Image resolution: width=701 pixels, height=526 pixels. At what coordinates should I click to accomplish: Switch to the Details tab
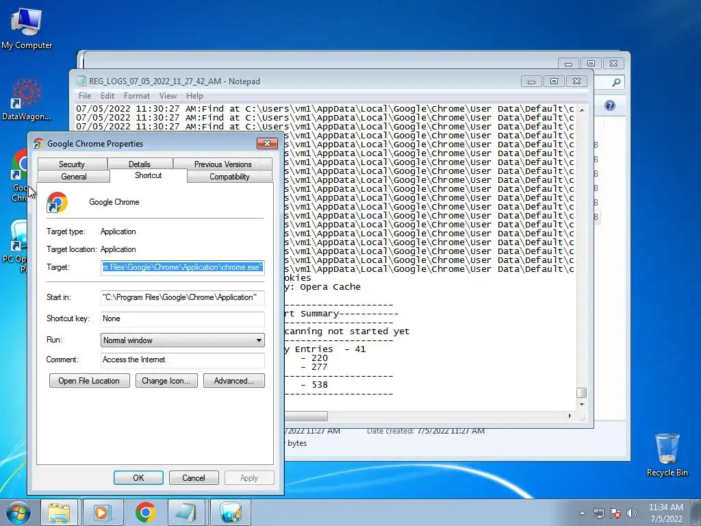(140, 164)
